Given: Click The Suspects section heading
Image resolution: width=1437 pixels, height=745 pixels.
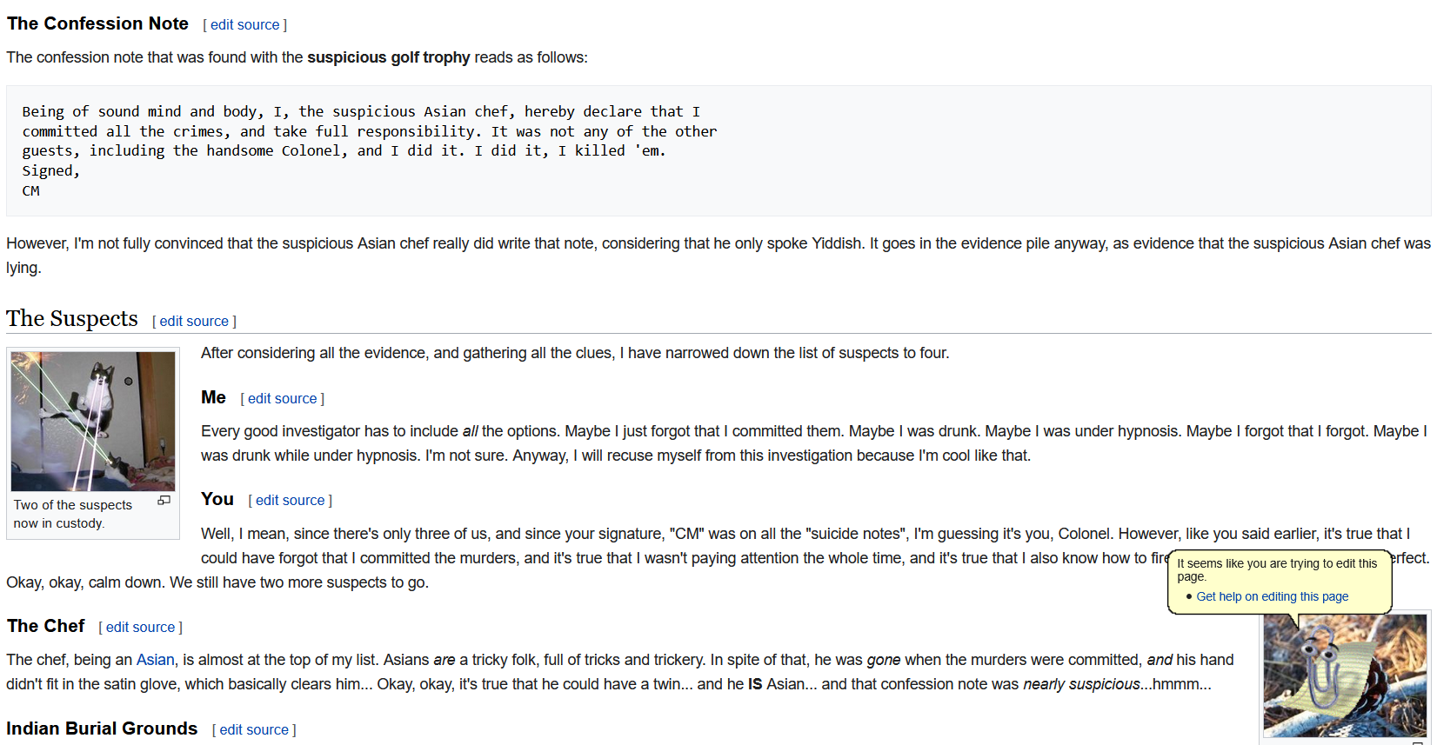Looking at the screenshot, I should (x=72, y=319).
